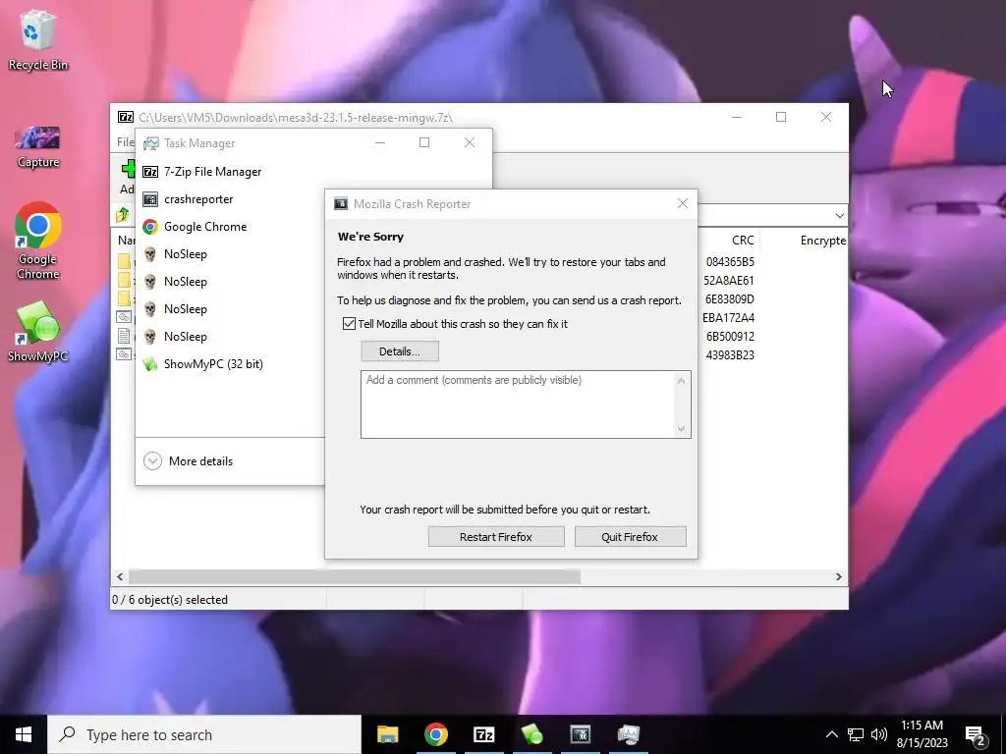Click the Type here to search box

[x=204, y=734]
